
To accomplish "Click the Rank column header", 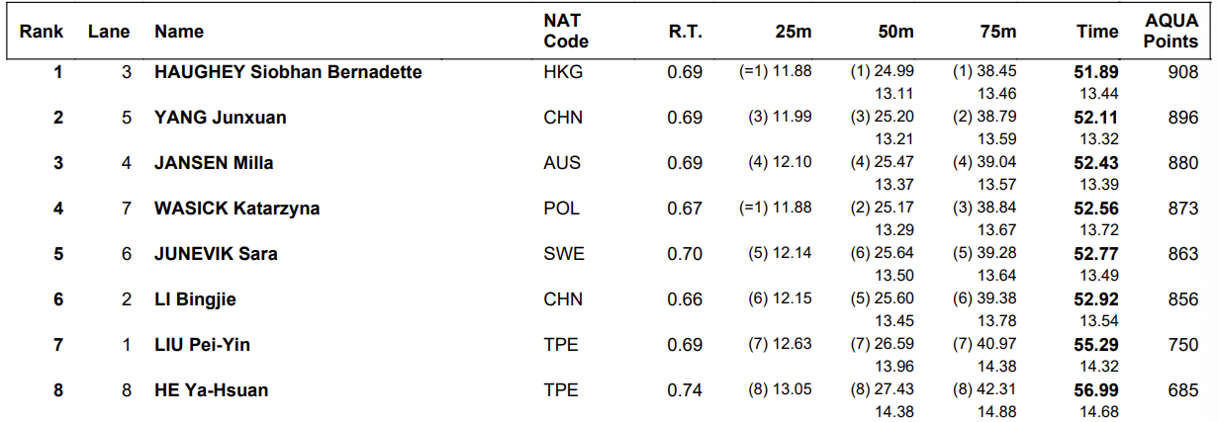I will 42,32.
